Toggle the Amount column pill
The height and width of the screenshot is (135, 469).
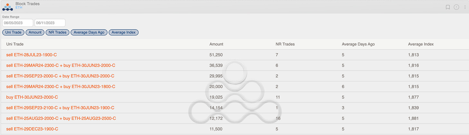(x=35, y=32)
